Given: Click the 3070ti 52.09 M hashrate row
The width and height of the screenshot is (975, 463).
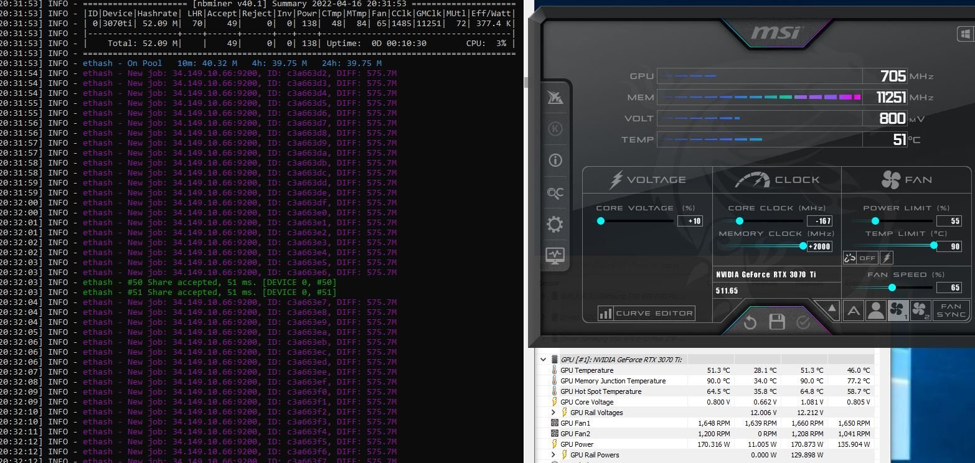Looking at the screenshot, I should [258, 24].
